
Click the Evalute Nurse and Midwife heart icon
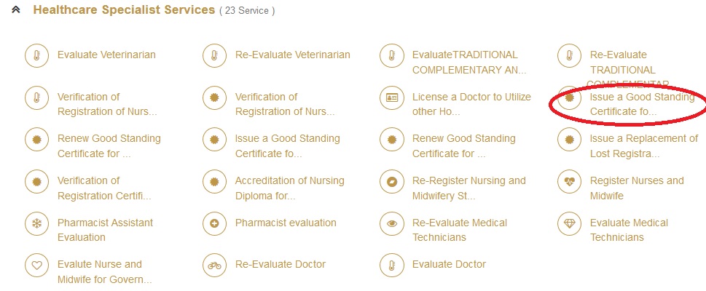[x=34, y=265]
